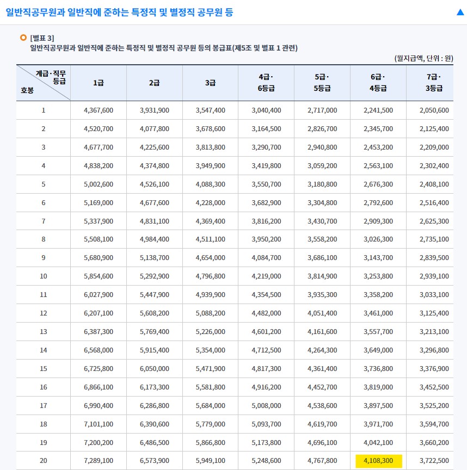Select the yellow highlighted cell showing 4,108,300
Viewport: 467px width, 470px height.
(x=377, y=460)
